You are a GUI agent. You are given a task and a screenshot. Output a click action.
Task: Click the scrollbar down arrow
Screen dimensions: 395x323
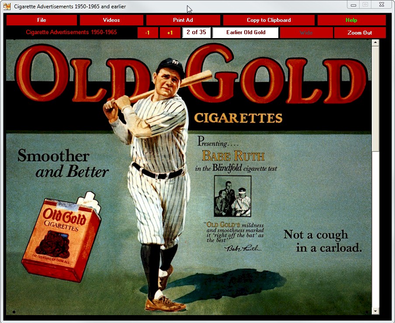point(375,311)
